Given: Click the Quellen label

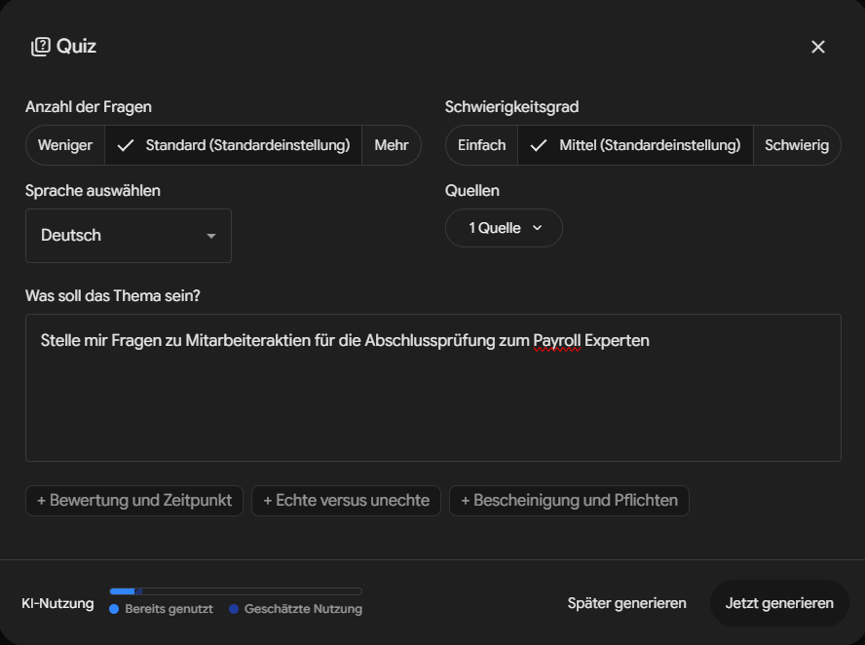Looking at the screenshot, I should (472, 191).
